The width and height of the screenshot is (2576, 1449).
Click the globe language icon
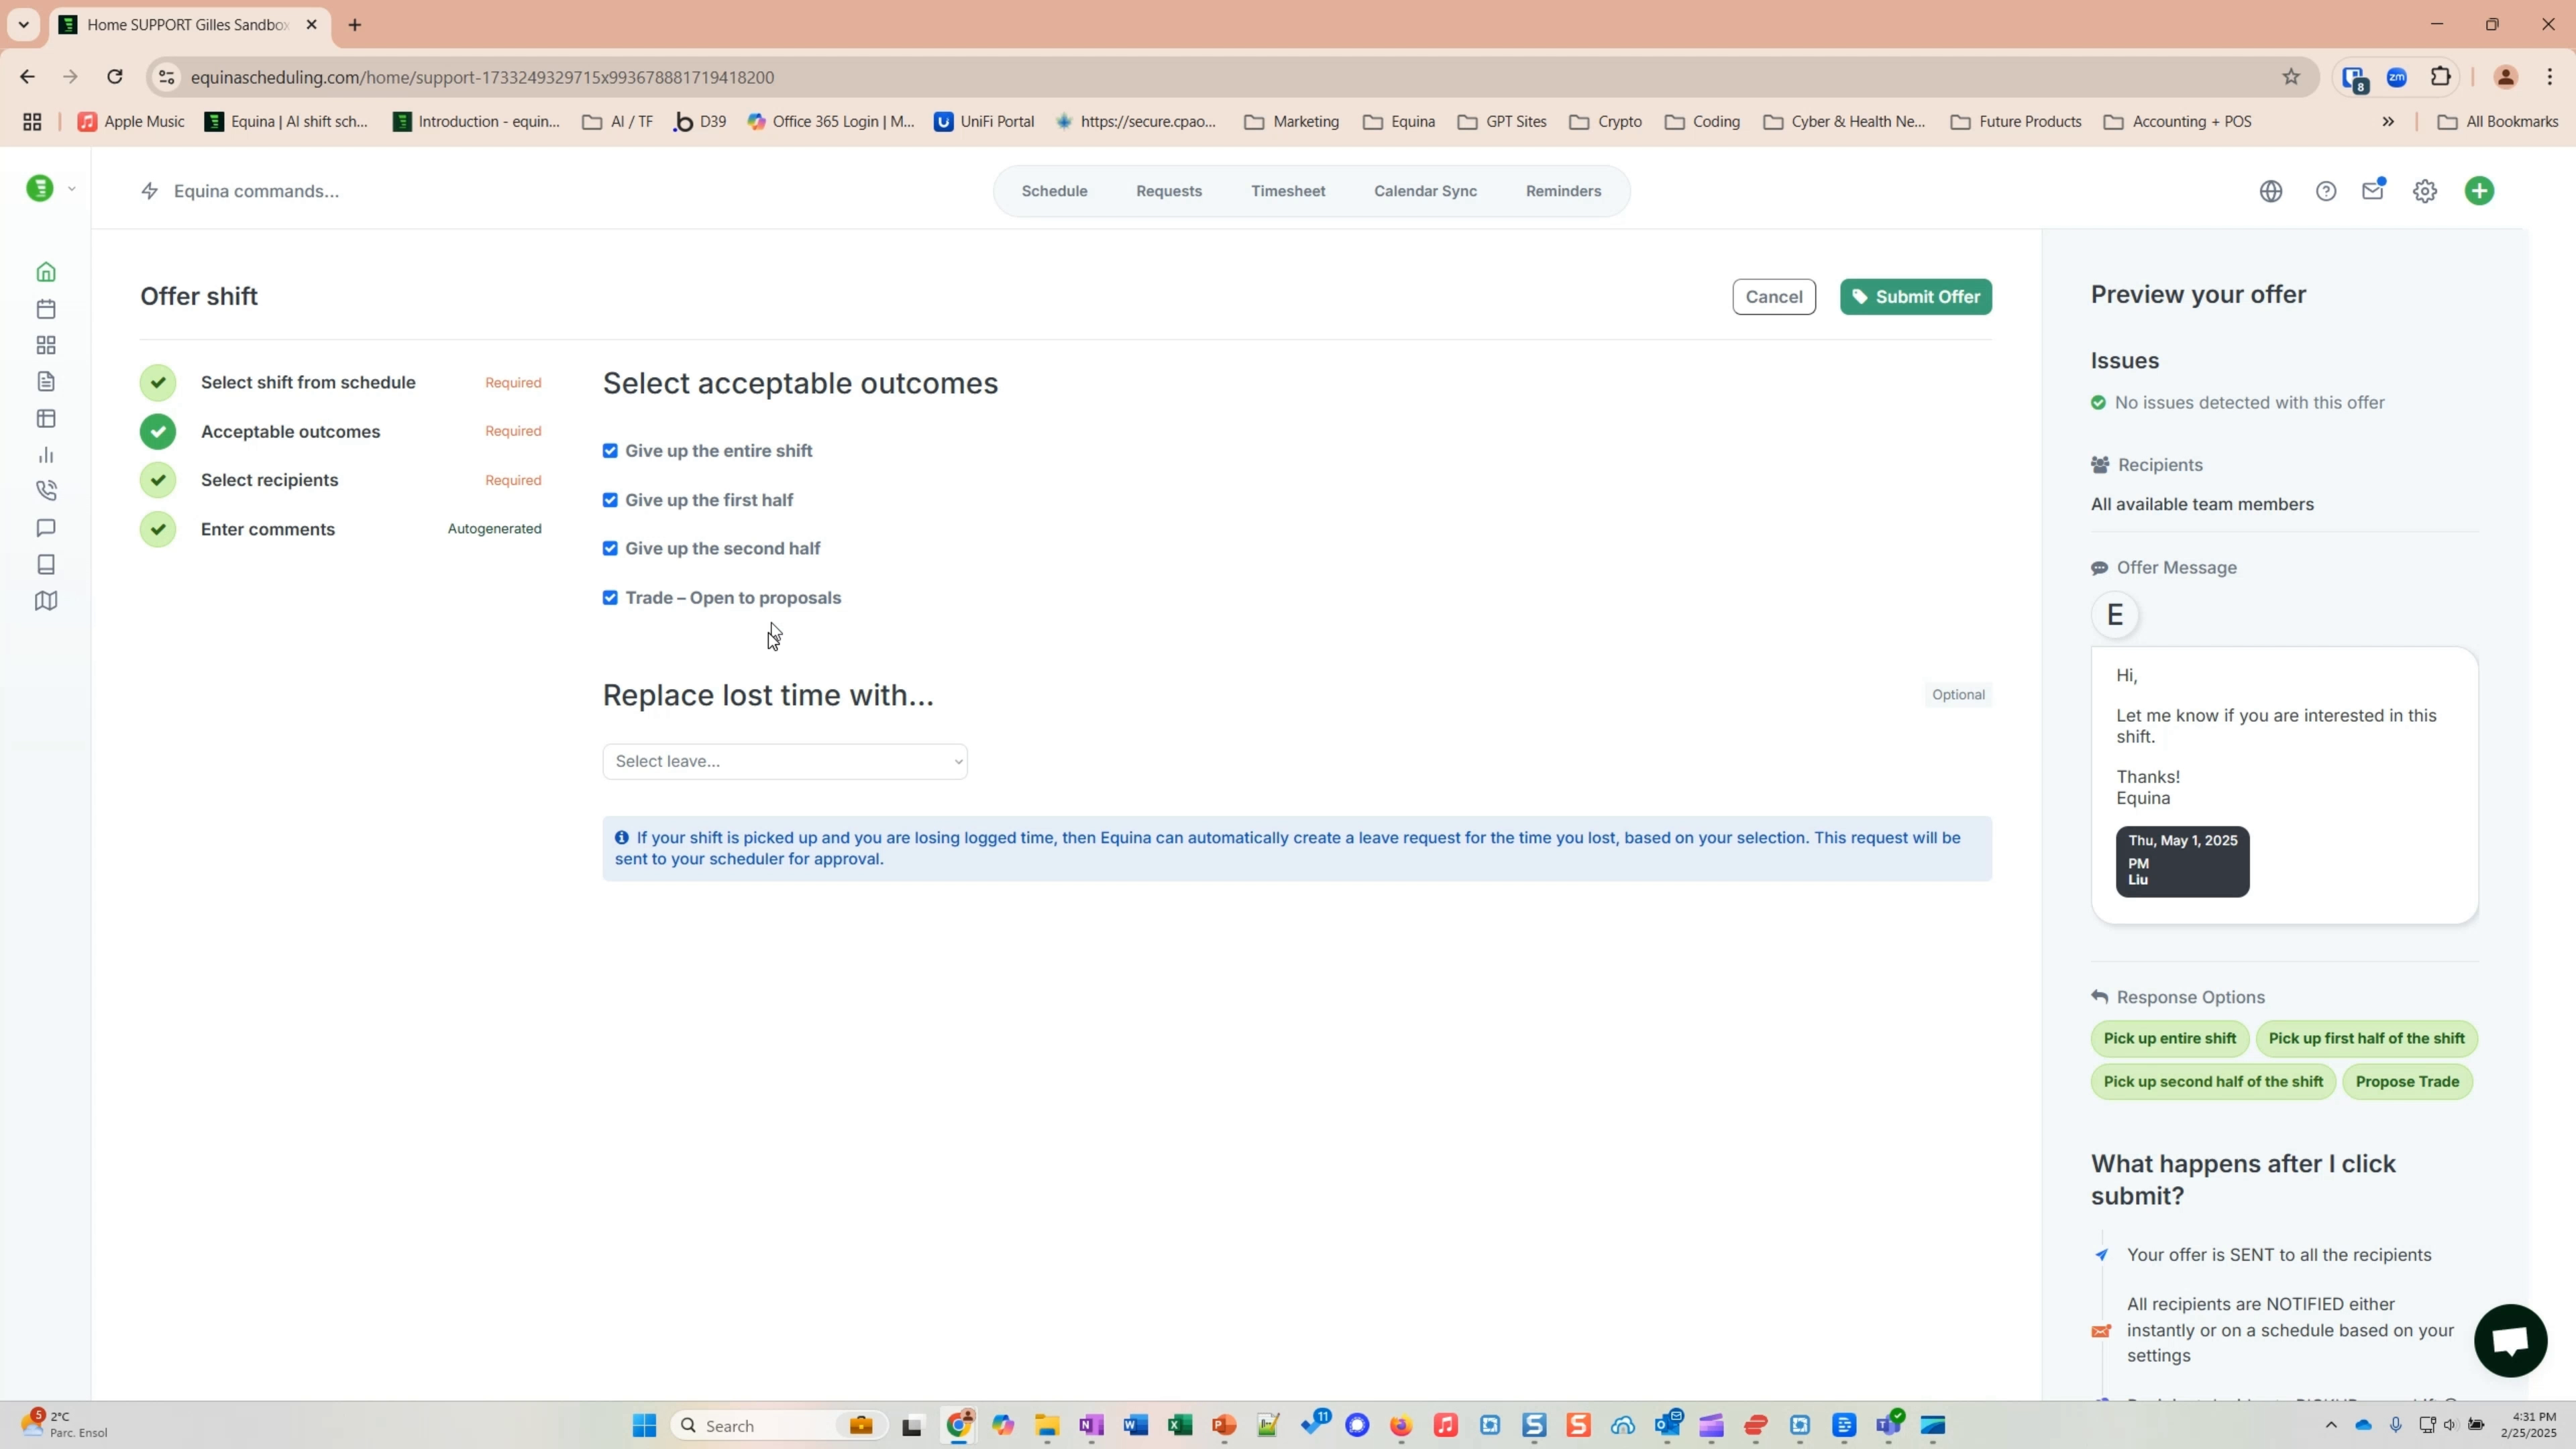pyautogui.click(x=2271, y=190)
